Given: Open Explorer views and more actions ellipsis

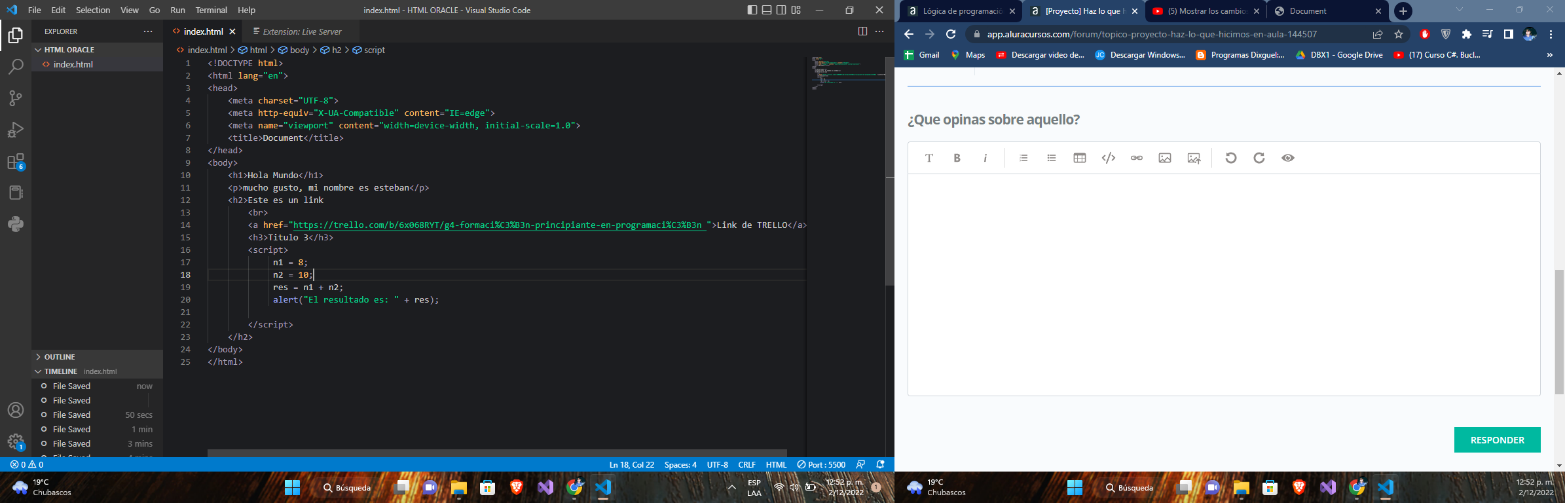Looking at the screenshot, I should (x=148, y=31).
